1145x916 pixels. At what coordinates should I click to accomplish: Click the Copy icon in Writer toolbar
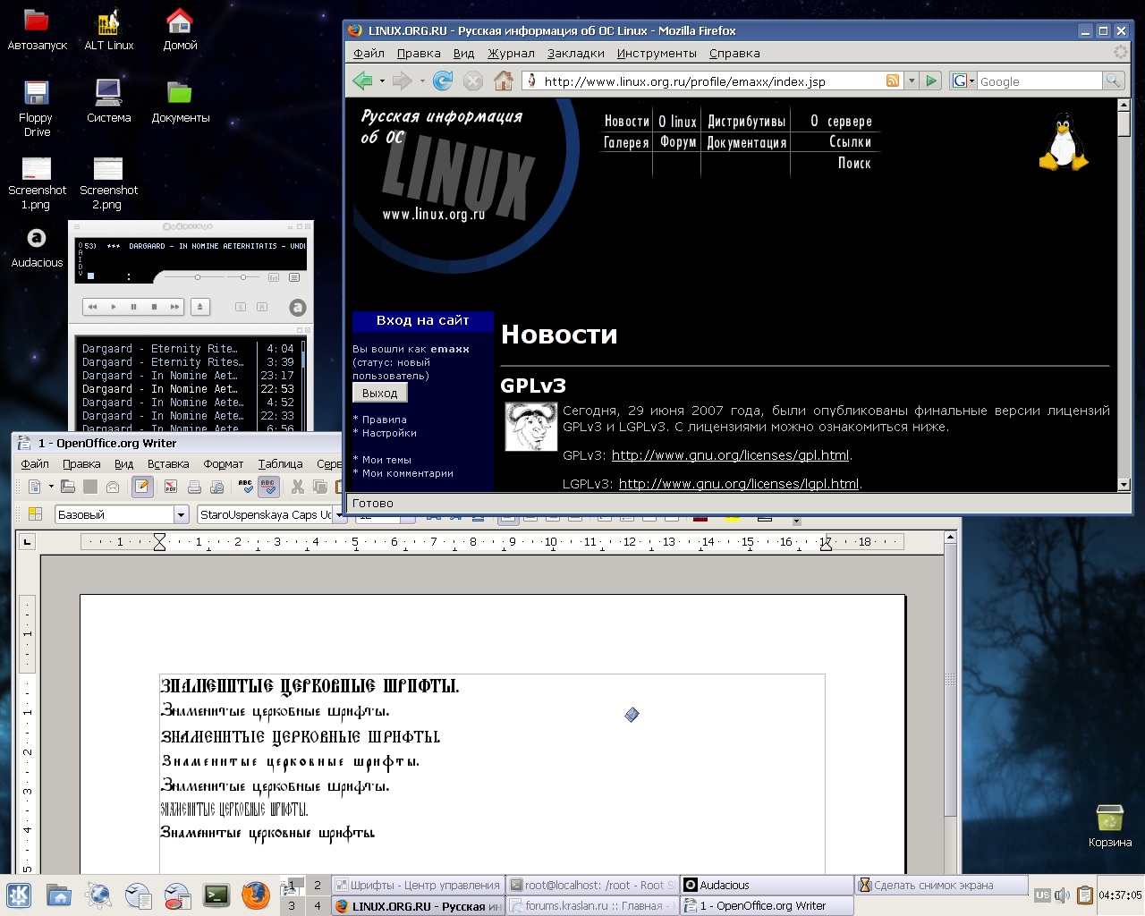[319, 487]
